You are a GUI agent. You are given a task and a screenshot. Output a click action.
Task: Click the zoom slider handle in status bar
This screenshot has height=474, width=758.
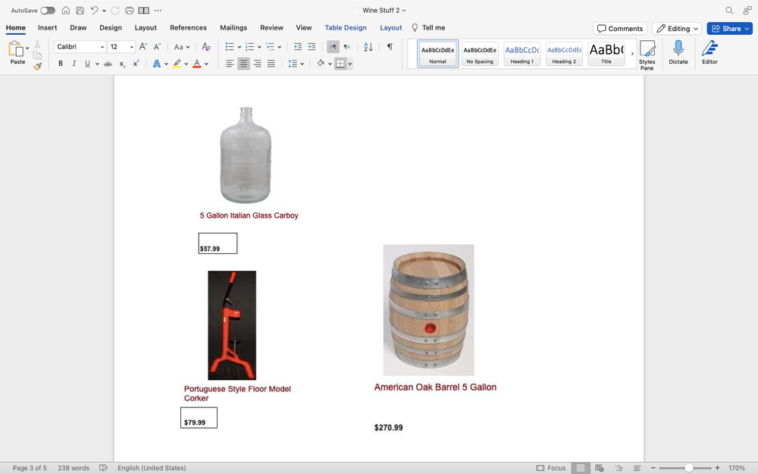pyautogui.click(x=688, y=468)
